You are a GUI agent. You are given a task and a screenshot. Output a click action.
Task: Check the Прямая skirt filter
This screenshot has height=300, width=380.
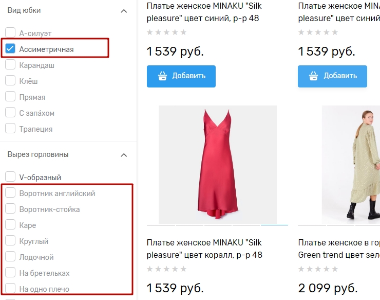(10, 97)
